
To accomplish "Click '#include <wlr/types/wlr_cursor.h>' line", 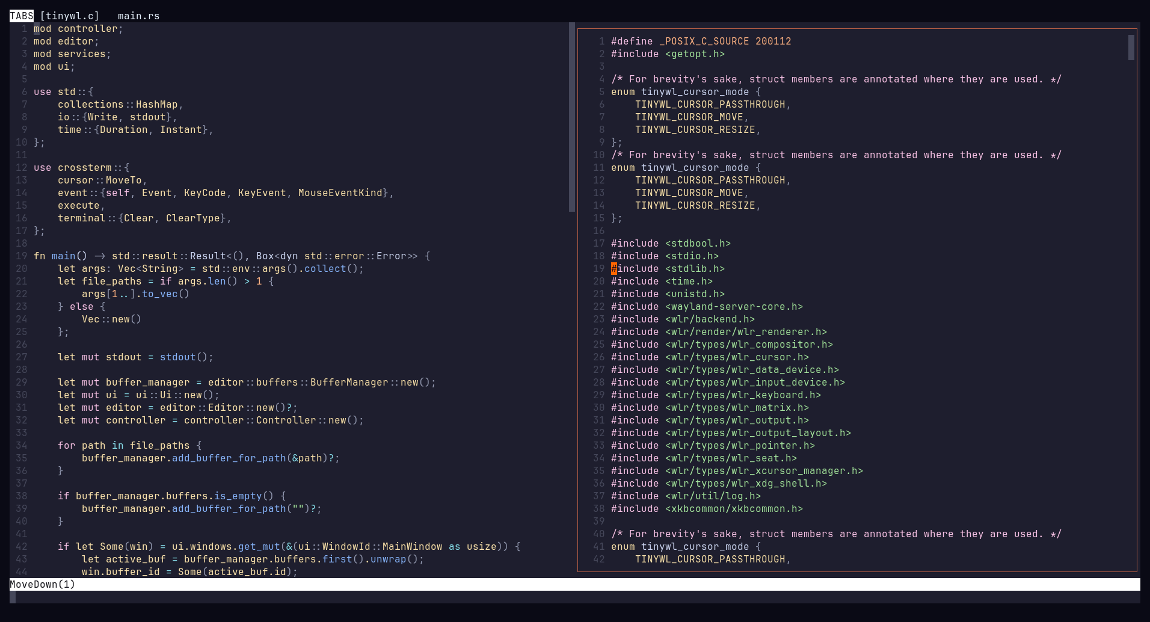I will tap(710, 357).
